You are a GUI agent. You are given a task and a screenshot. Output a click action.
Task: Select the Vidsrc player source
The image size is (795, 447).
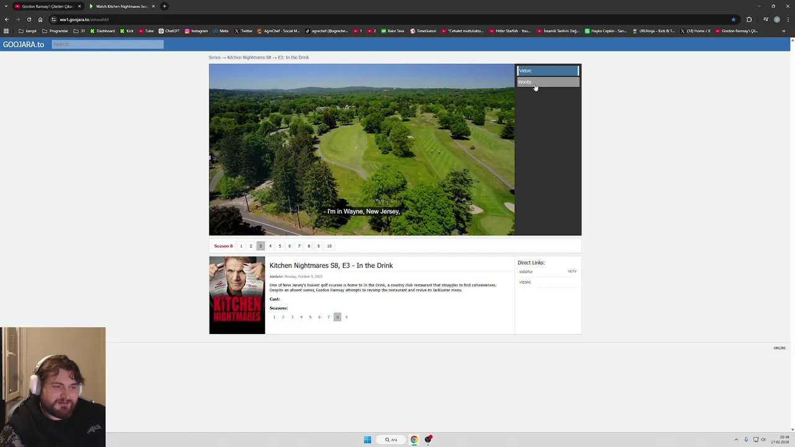pos(548,71)
